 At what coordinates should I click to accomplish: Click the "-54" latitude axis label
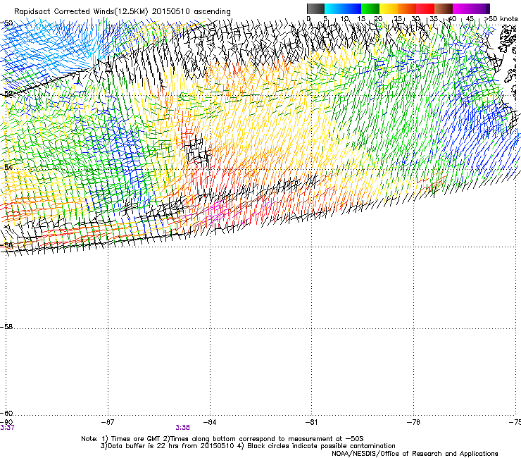pyautogui.click(x=6, y=167)
